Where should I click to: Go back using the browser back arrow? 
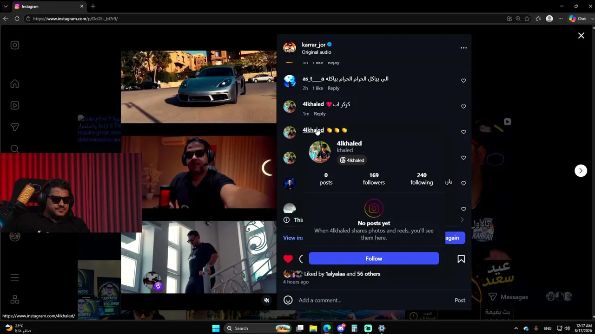pos(6,19)
